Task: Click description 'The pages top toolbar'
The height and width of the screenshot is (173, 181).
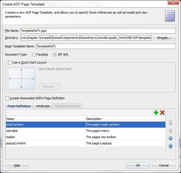Action: coord(101,137)
